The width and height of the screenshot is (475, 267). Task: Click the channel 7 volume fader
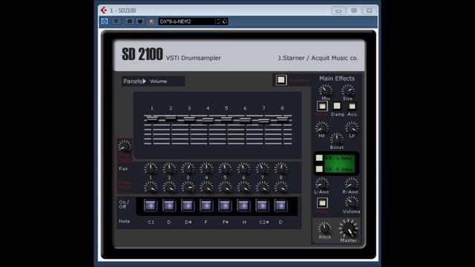264,121
